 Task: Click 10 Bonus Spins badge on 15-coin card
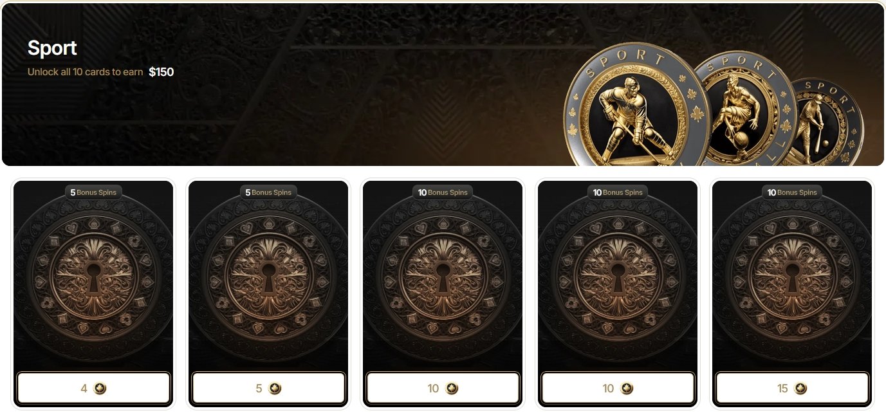tap(792, 192)
